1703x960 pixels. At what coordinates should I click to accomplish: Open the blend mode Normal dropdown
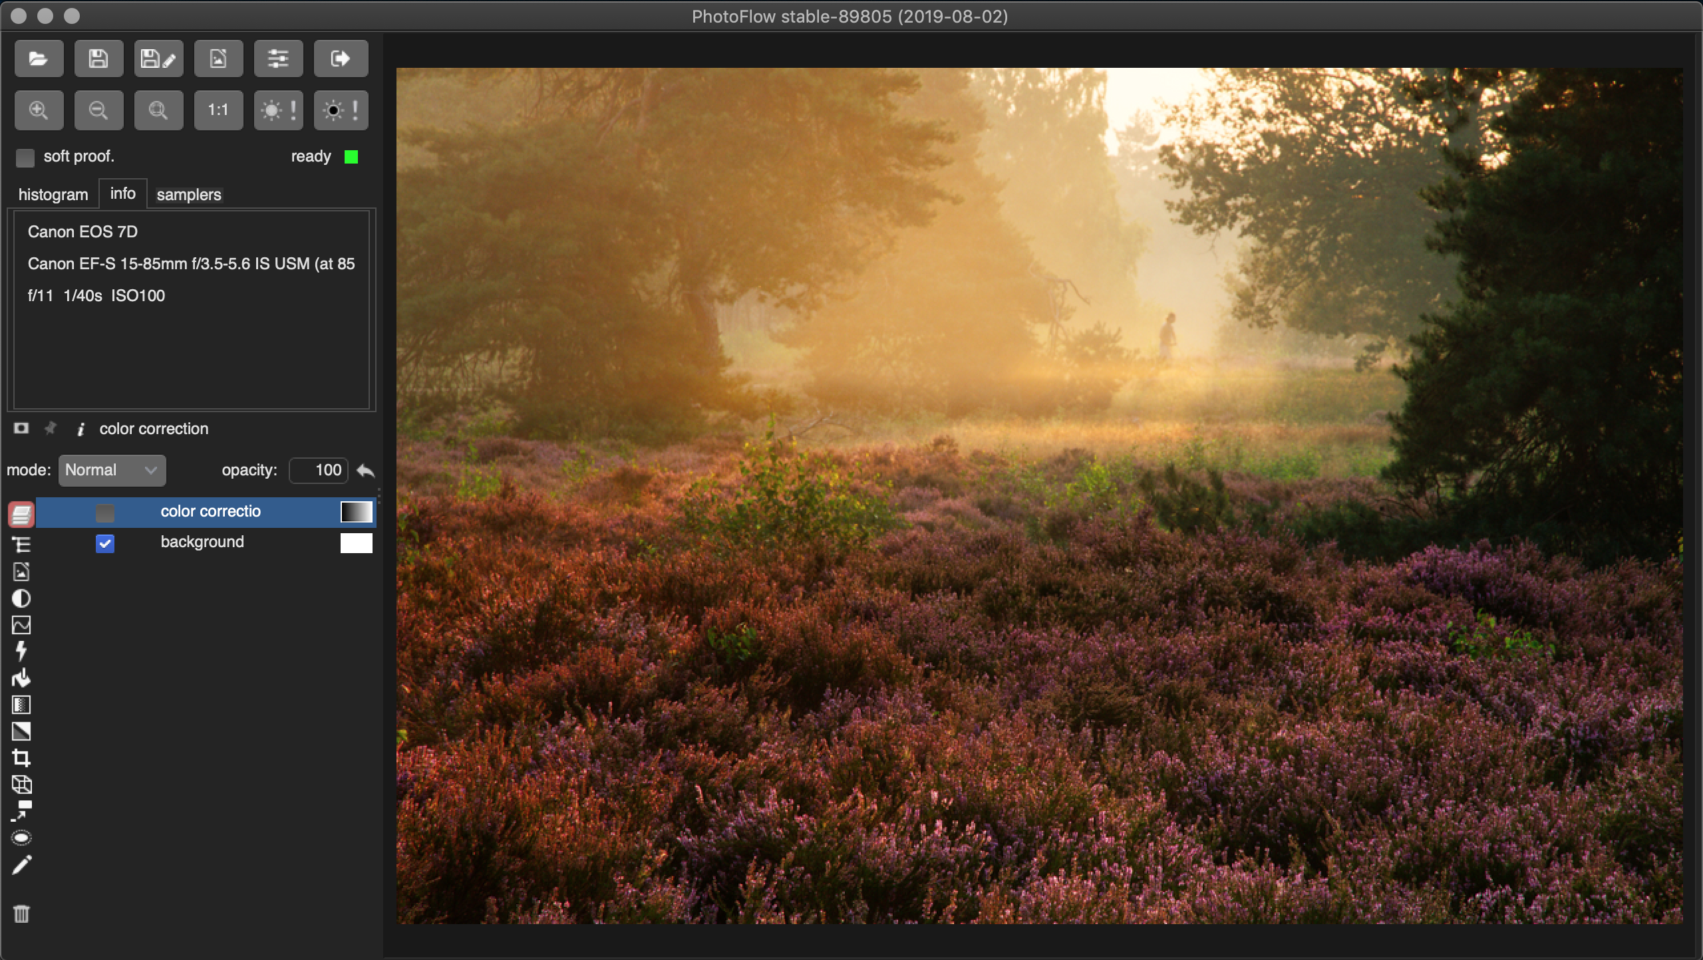112,471
